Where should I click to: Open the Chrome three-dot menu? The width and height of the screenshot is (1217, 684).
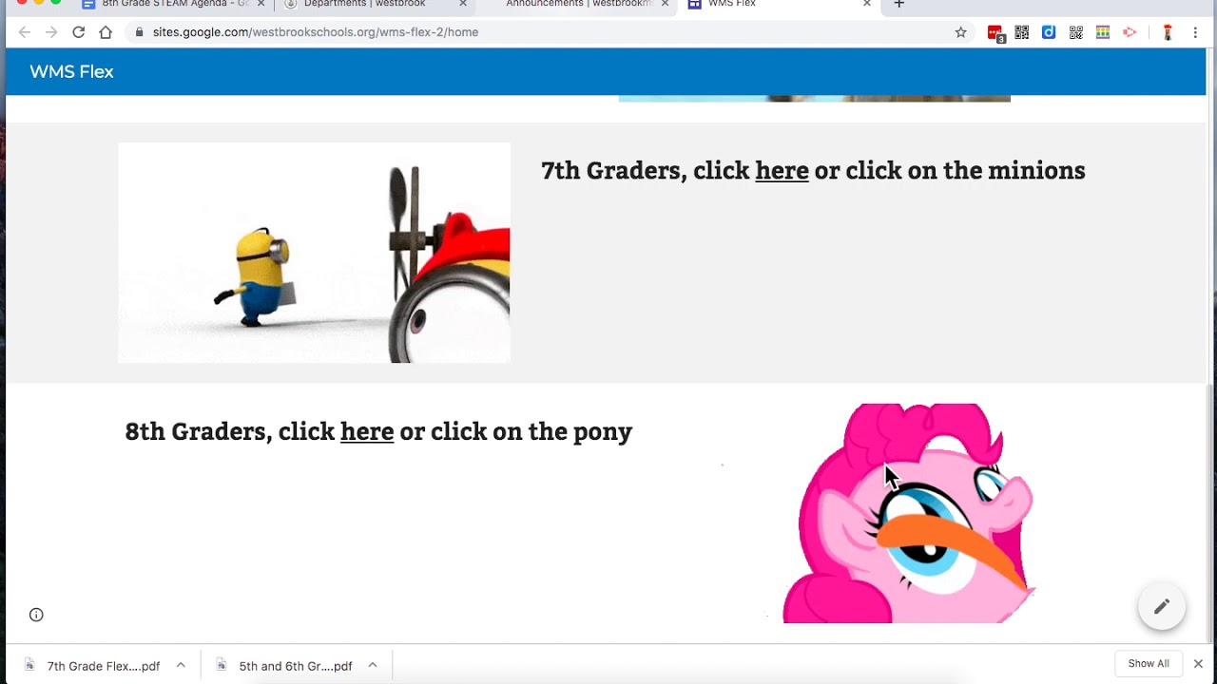[x=1195, y=32]
